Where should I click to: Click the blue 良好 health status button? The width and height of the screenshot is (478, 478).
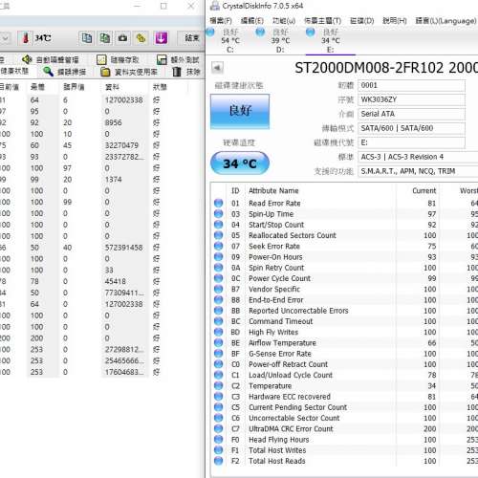click(x=240, y=111)
